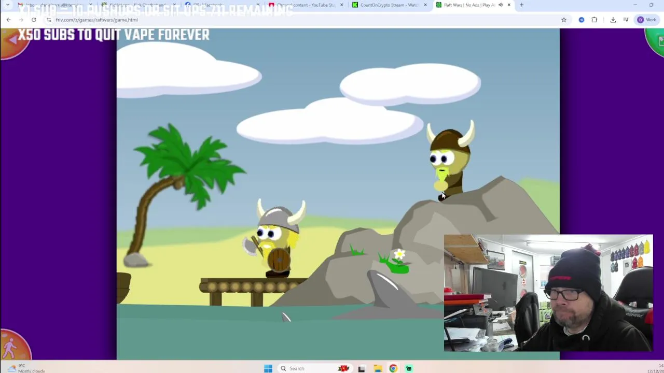
Task: Click the Viking with axe on the dock
Action: 275,238
